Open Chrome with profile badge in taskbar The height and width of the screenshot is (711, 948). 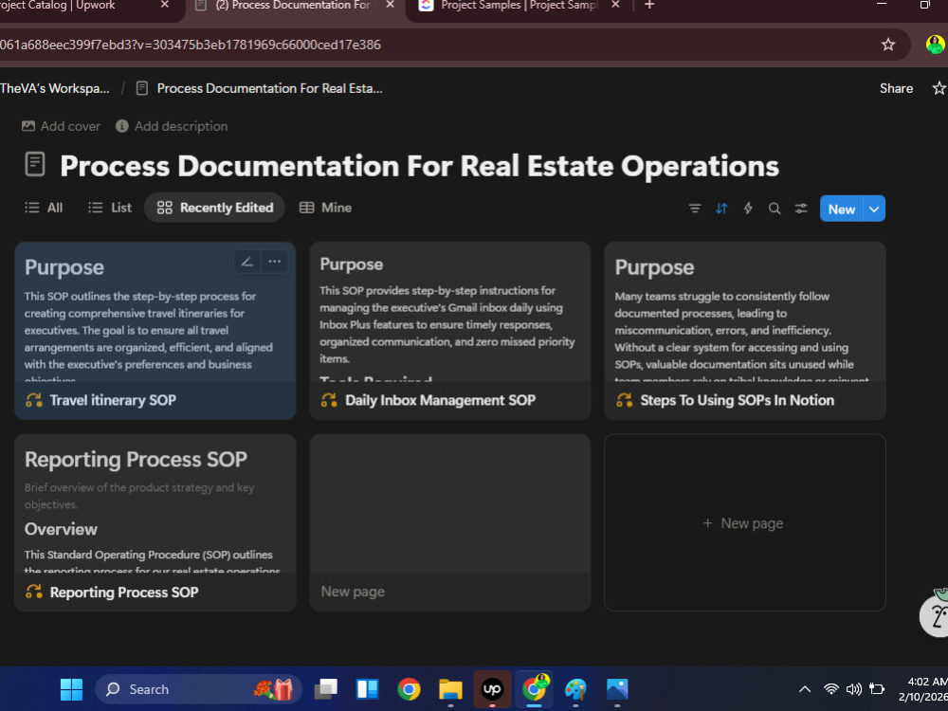(x=535, y=688)
